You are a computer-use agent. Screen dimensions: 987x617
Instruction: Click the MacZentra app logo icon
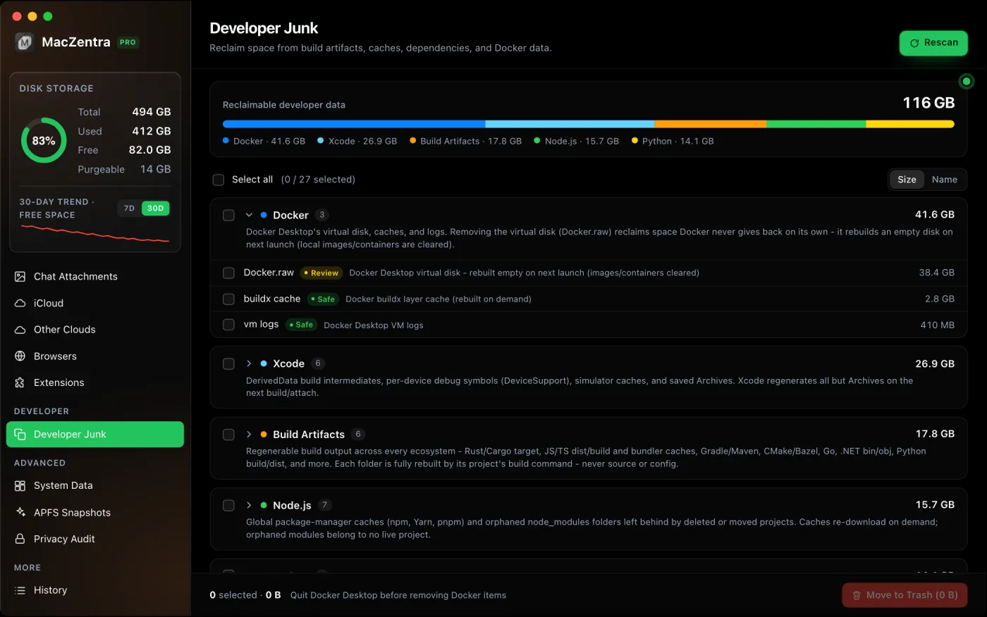(x=25, y=42)
